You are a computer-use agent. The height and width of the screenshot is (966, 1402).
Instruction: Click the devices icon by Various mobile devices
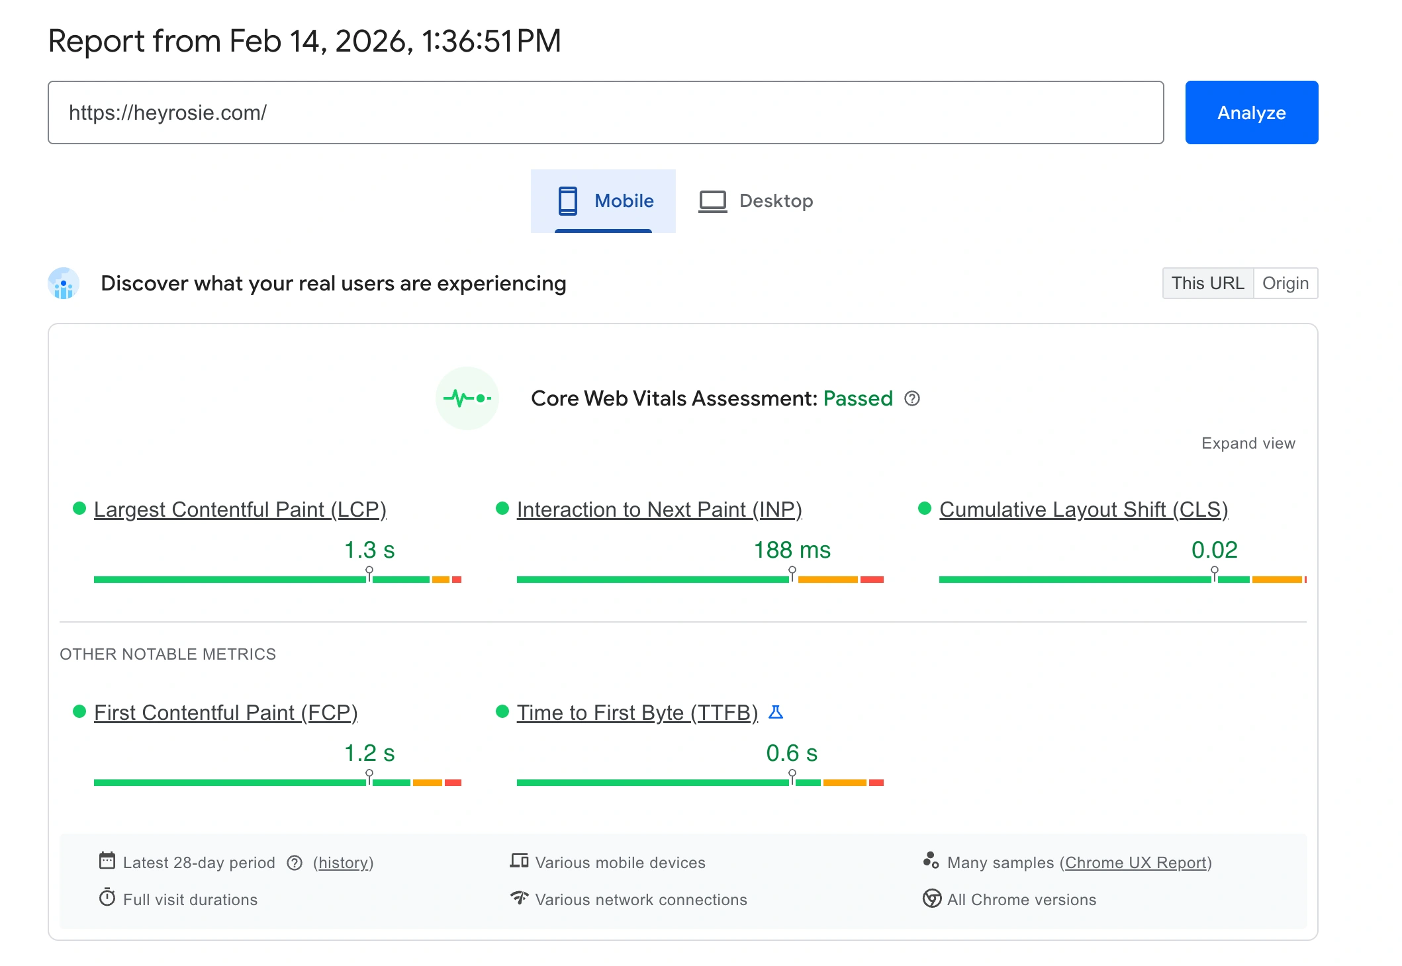[x=519, y=861]
